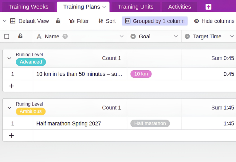Open the Goal column dropdown arrow
Image resolution: width=236 pixels, height=162 pixels.
176,37
